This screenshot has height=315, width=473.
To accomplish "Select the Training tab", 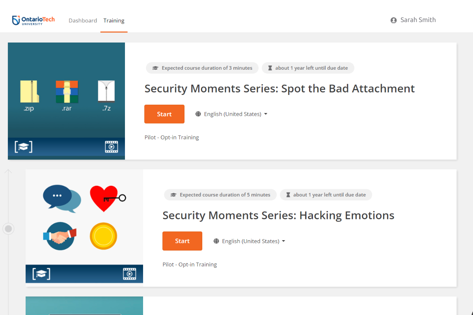I will point(114,20).
